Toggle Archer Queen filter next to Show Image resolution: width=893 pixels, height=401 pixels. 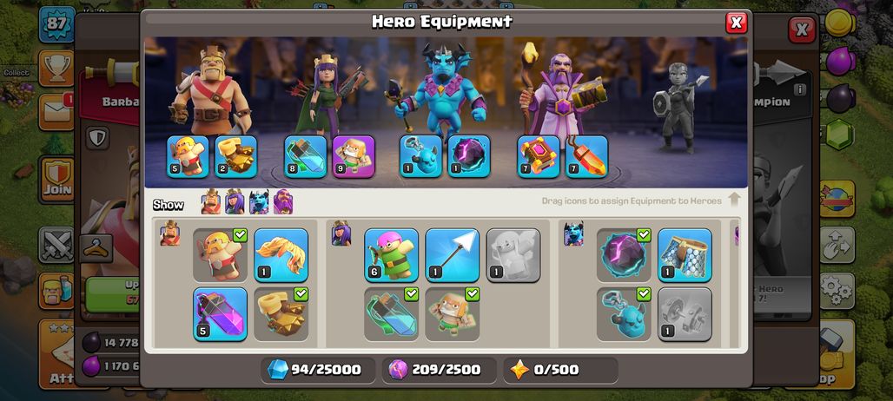coord(235,202)
